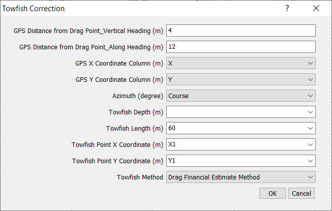Click inside the empty Towfish Depth field
332x211 pixels.
click(236, 112)
